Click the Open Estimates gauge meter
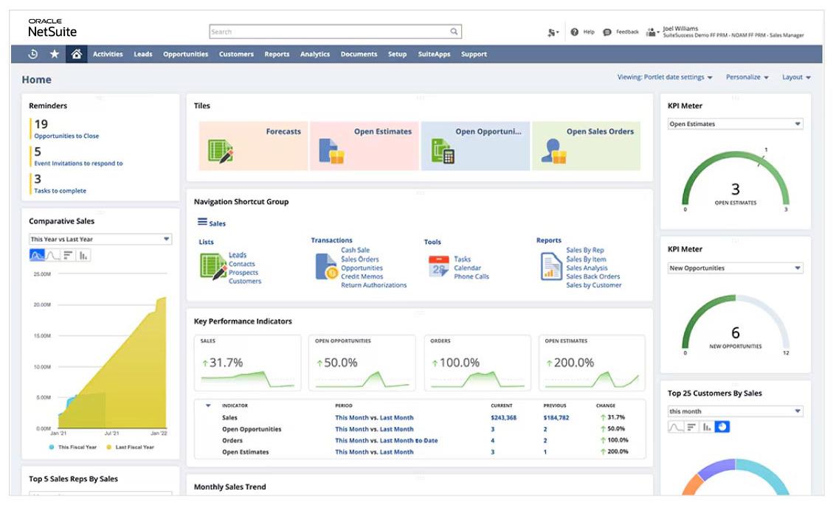Screen dimensions: 833x505 coord(736,181)
